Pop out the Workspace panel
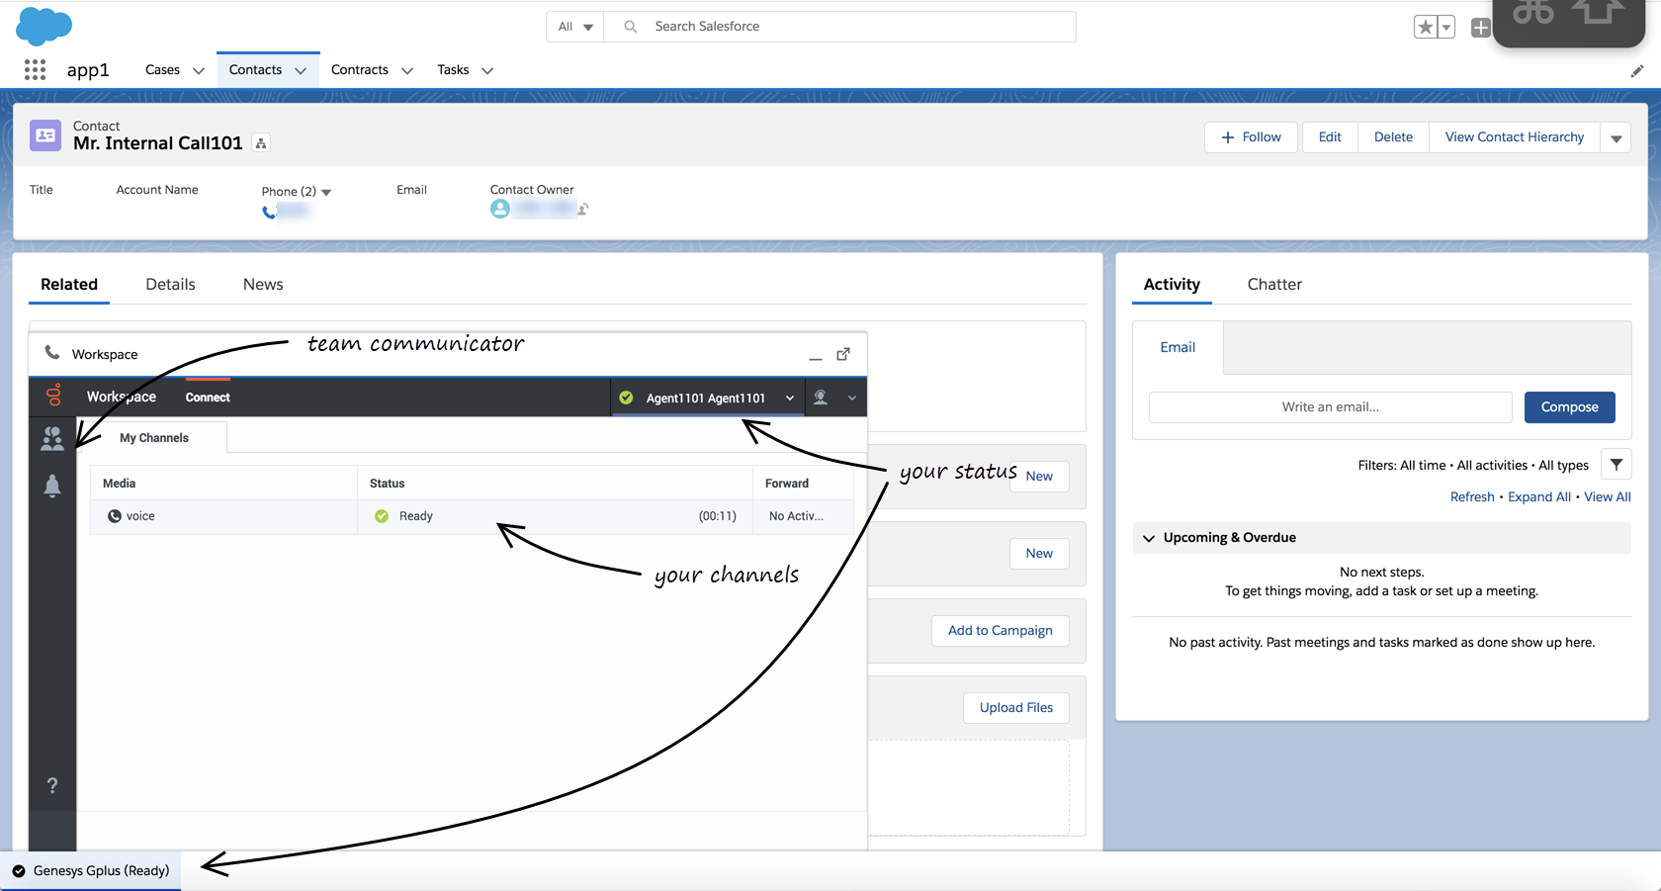The height and width of the screenshot is (891, 1661). pyautogui.click(x=843, y=354)
